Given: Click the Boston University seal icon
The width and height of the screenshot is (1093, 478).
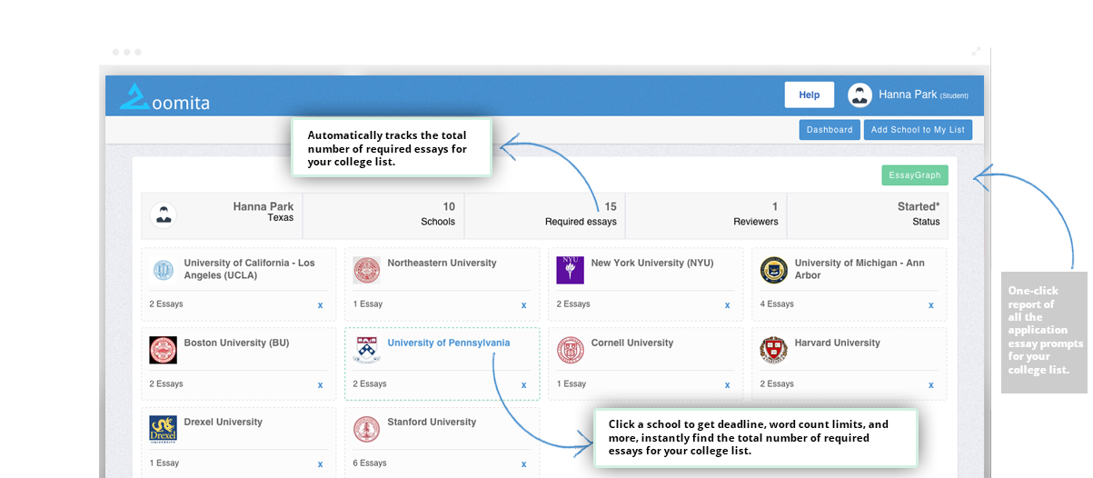Looking at the screenshot, I should click(x=163, y=350).
